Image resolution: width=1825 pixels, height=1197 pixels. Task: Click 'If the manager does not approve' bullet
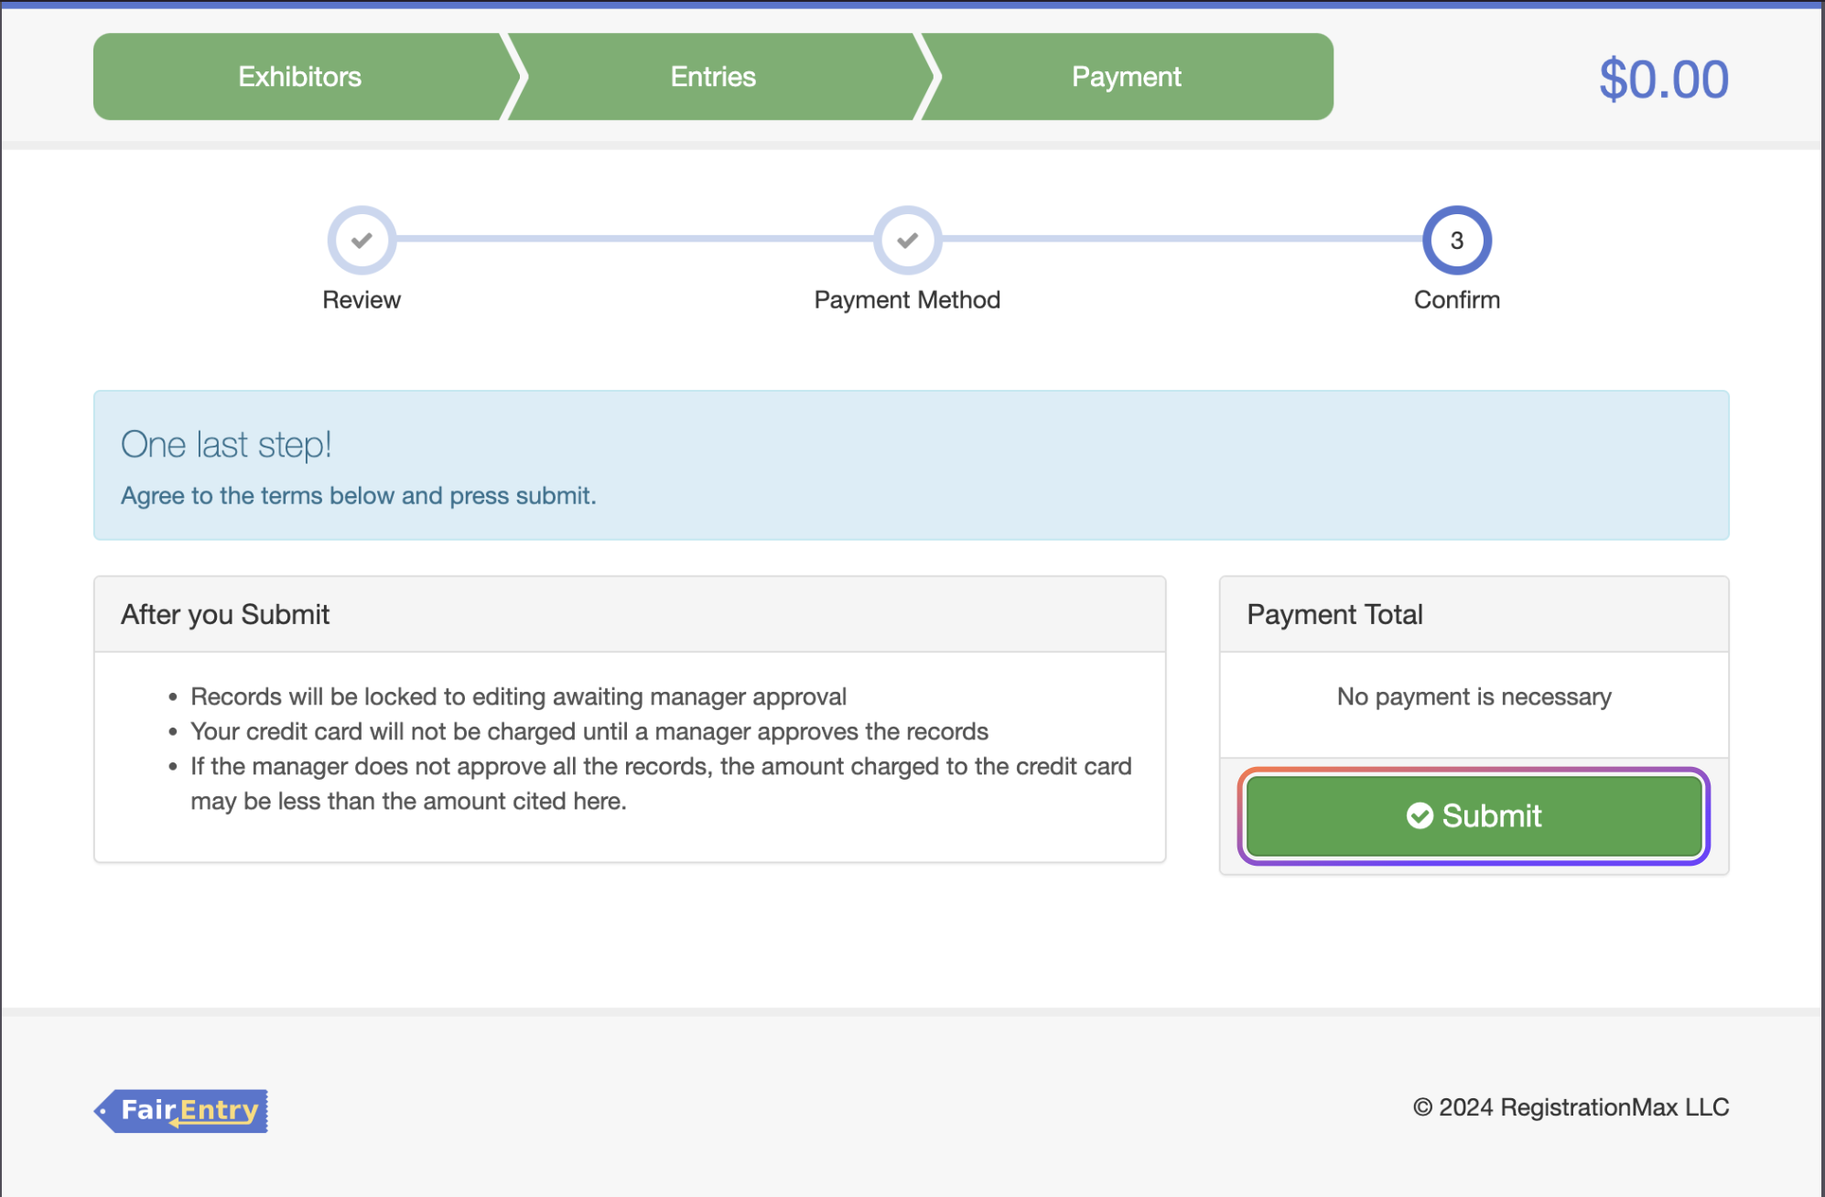pyautogui.click(x=661, y=783)
